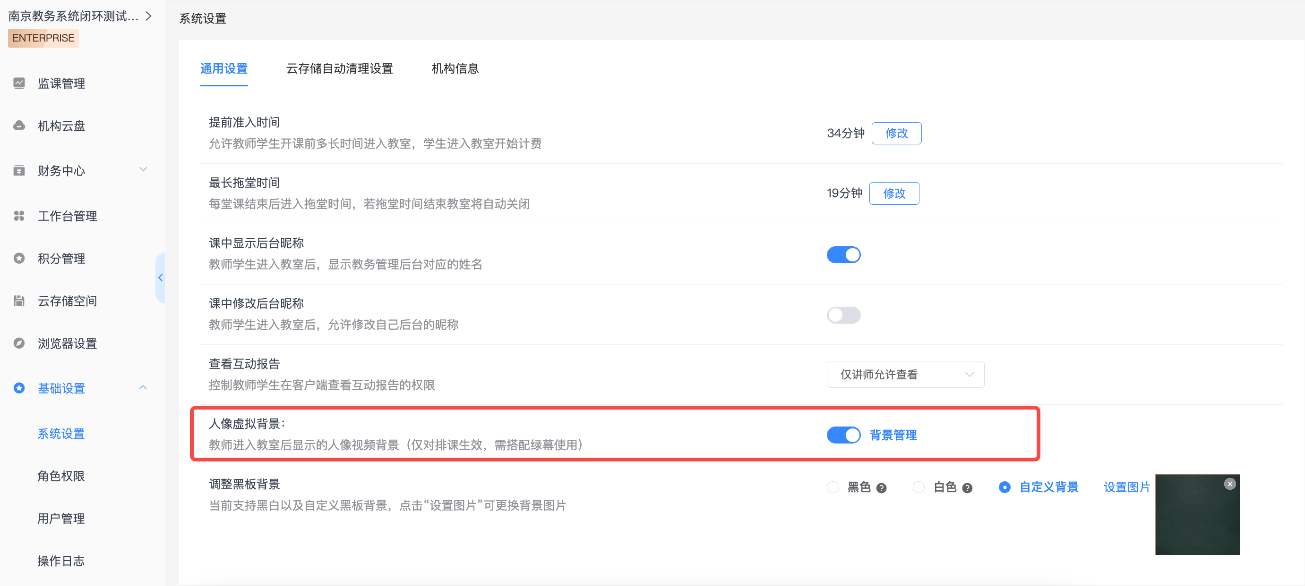Select the 白色 blackboard radio button
Screen dimensions: 1305x586
click(x=919, y=487)
